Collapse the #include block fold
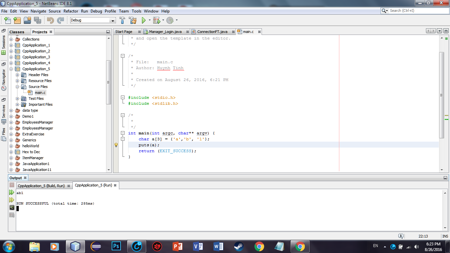Image resolution: width=450 pixels, height=253 pixels. coord(123,98)
